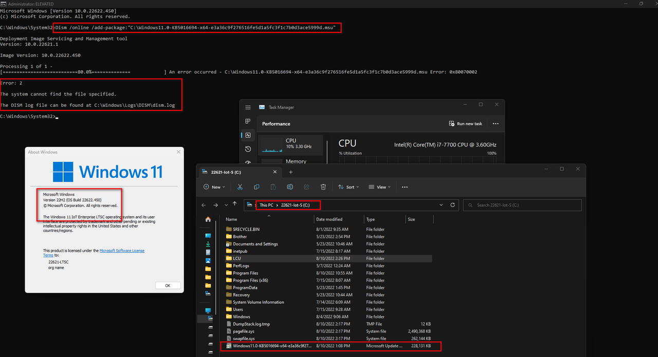This screenshot has width=658, height=357.
Task: Open Home in the Explorer sidebar
Action: pyautogui.click(x=208, y=219)
